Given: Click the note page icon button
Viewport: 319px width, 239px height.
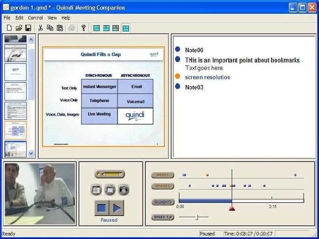Looking at the screenshot, I should click(96, 190).
